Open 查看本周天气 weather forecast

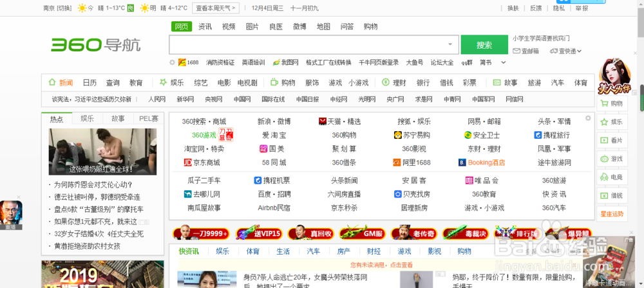click(x=216, y=8)
